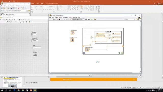Open Tools menu in Block Diagram window
The height and width of the screenshot is (92, 163).
(x=70, y=17)
